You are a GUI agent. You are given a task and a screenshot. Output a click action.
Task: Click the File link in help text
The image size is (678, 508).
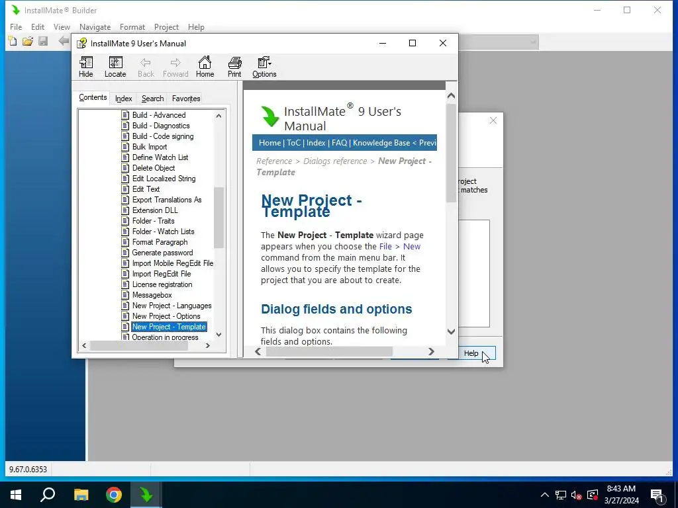385,247
